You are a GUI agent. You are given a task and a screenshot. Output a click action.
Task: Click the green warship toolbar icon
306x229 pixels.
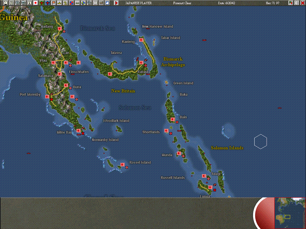pyautogui.click(x=77, y=3)
